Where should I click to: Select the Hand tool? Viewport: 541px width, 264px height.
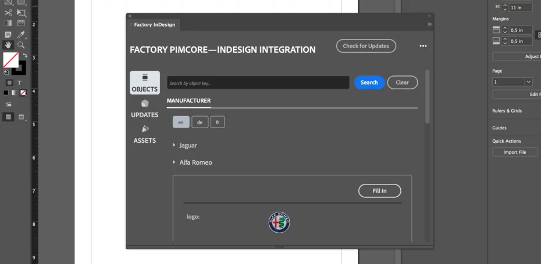[x=8, y=45]
